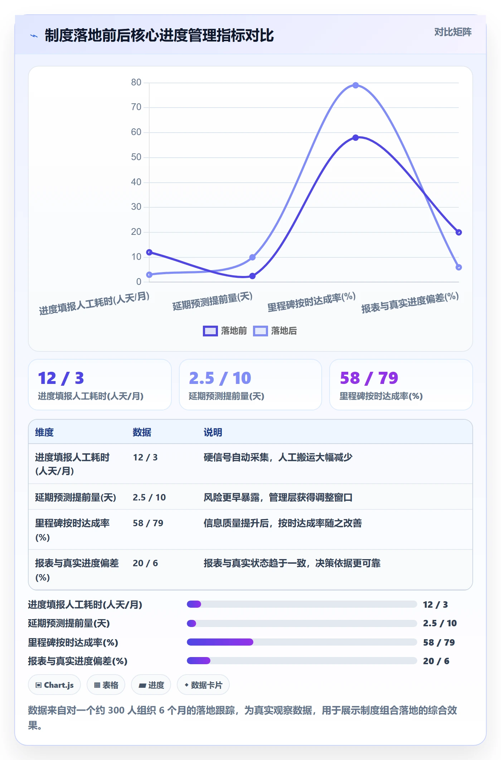Click the 落地前 data point at 20
Image resolution: width=501 pixels, height=760 pixels.
[x=459, y=232]
